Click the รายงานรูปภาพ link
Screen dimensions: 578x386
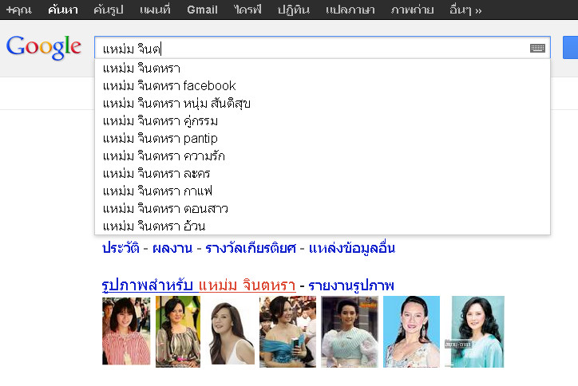(x=351, y=286)
